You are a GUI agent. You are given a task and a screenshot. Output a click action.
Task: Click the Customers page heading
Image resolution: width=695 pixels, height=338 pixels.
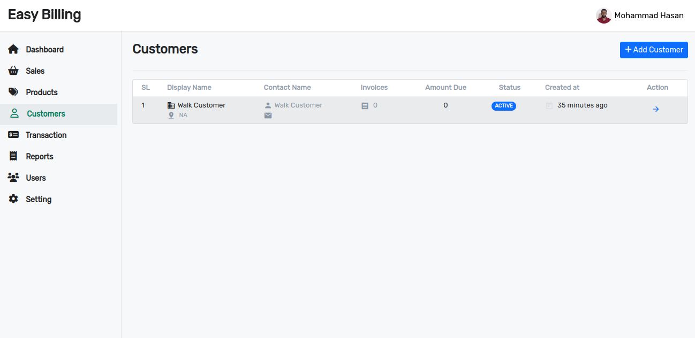coord(165,49)
